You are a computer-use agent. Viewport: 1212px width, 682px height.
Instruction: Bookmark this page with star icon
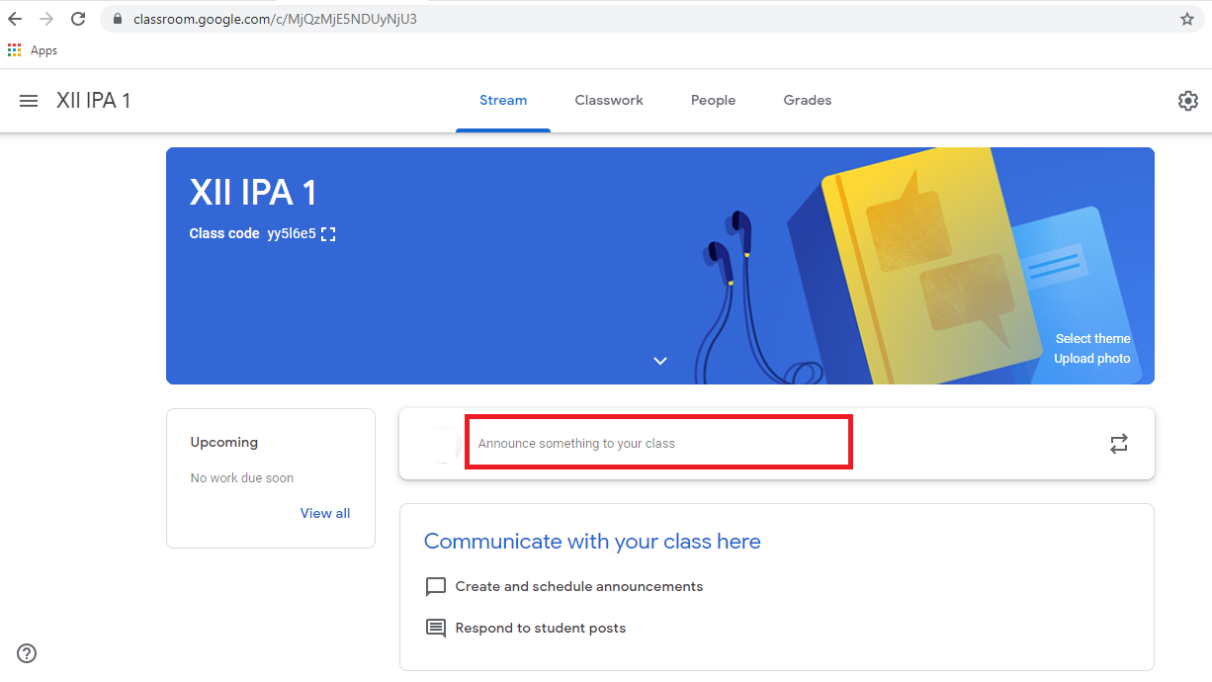point(1186,19)
